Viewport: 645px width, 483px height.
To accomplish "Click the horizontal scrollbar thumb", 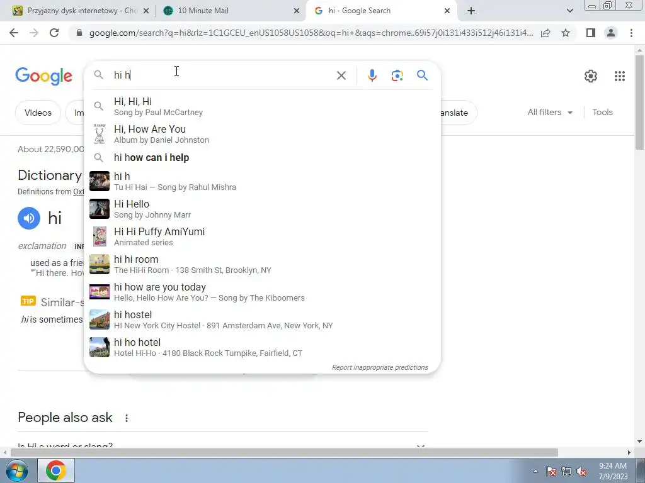I will pos(284,453).
